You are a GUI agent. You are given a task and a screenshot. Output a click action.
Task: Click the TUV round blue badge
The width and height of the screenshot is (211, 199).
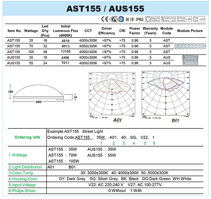[121, 19]
